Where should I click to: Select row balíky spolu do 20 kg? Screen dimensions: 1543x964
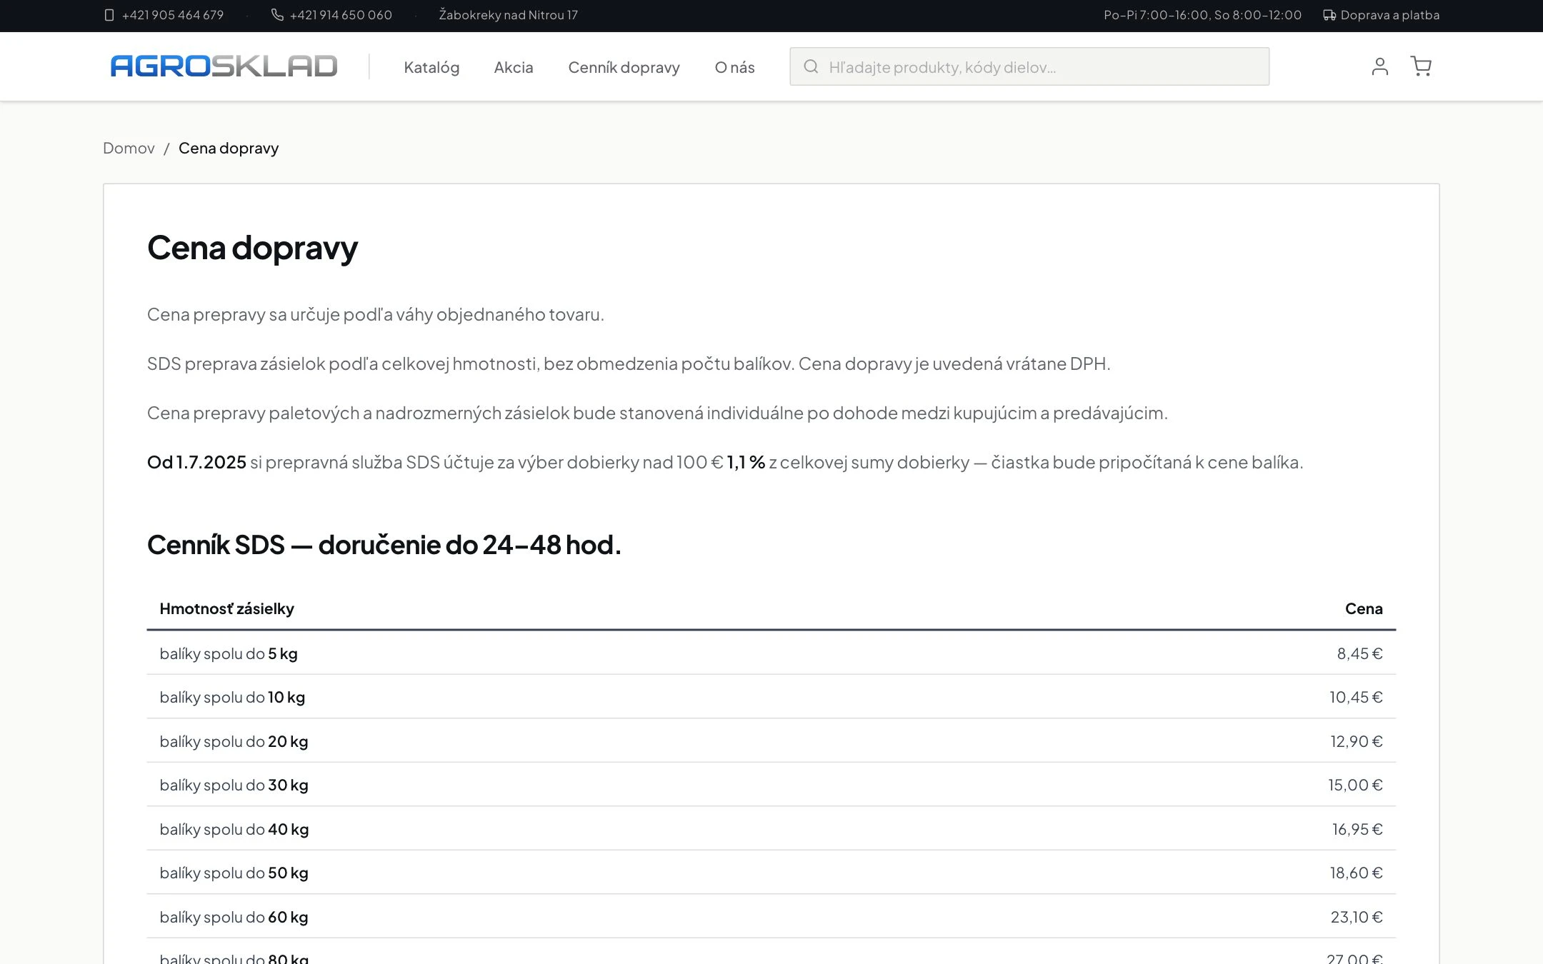coord(771,741)
